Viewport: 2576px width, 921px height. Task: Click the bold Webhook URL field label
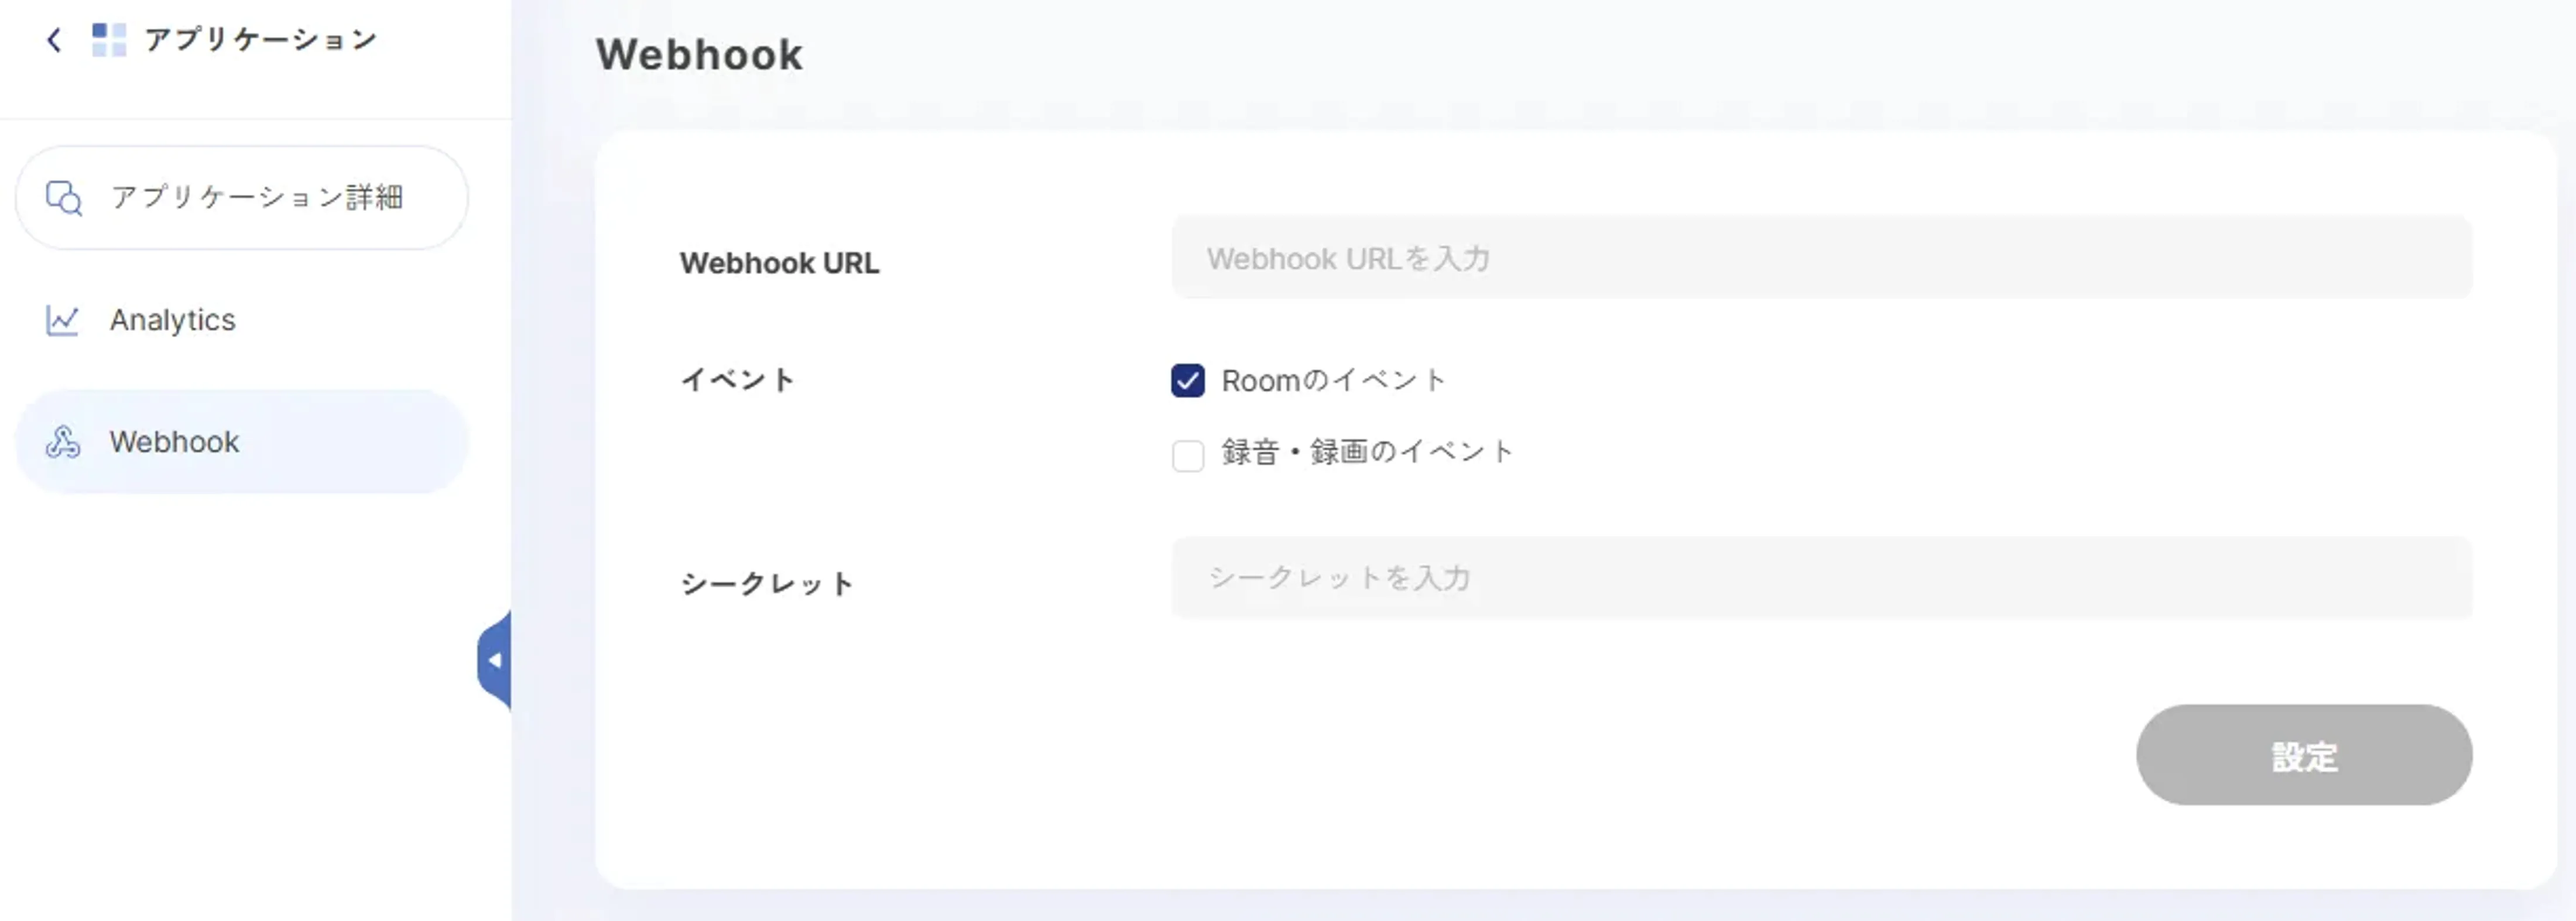tap(779, 263)
